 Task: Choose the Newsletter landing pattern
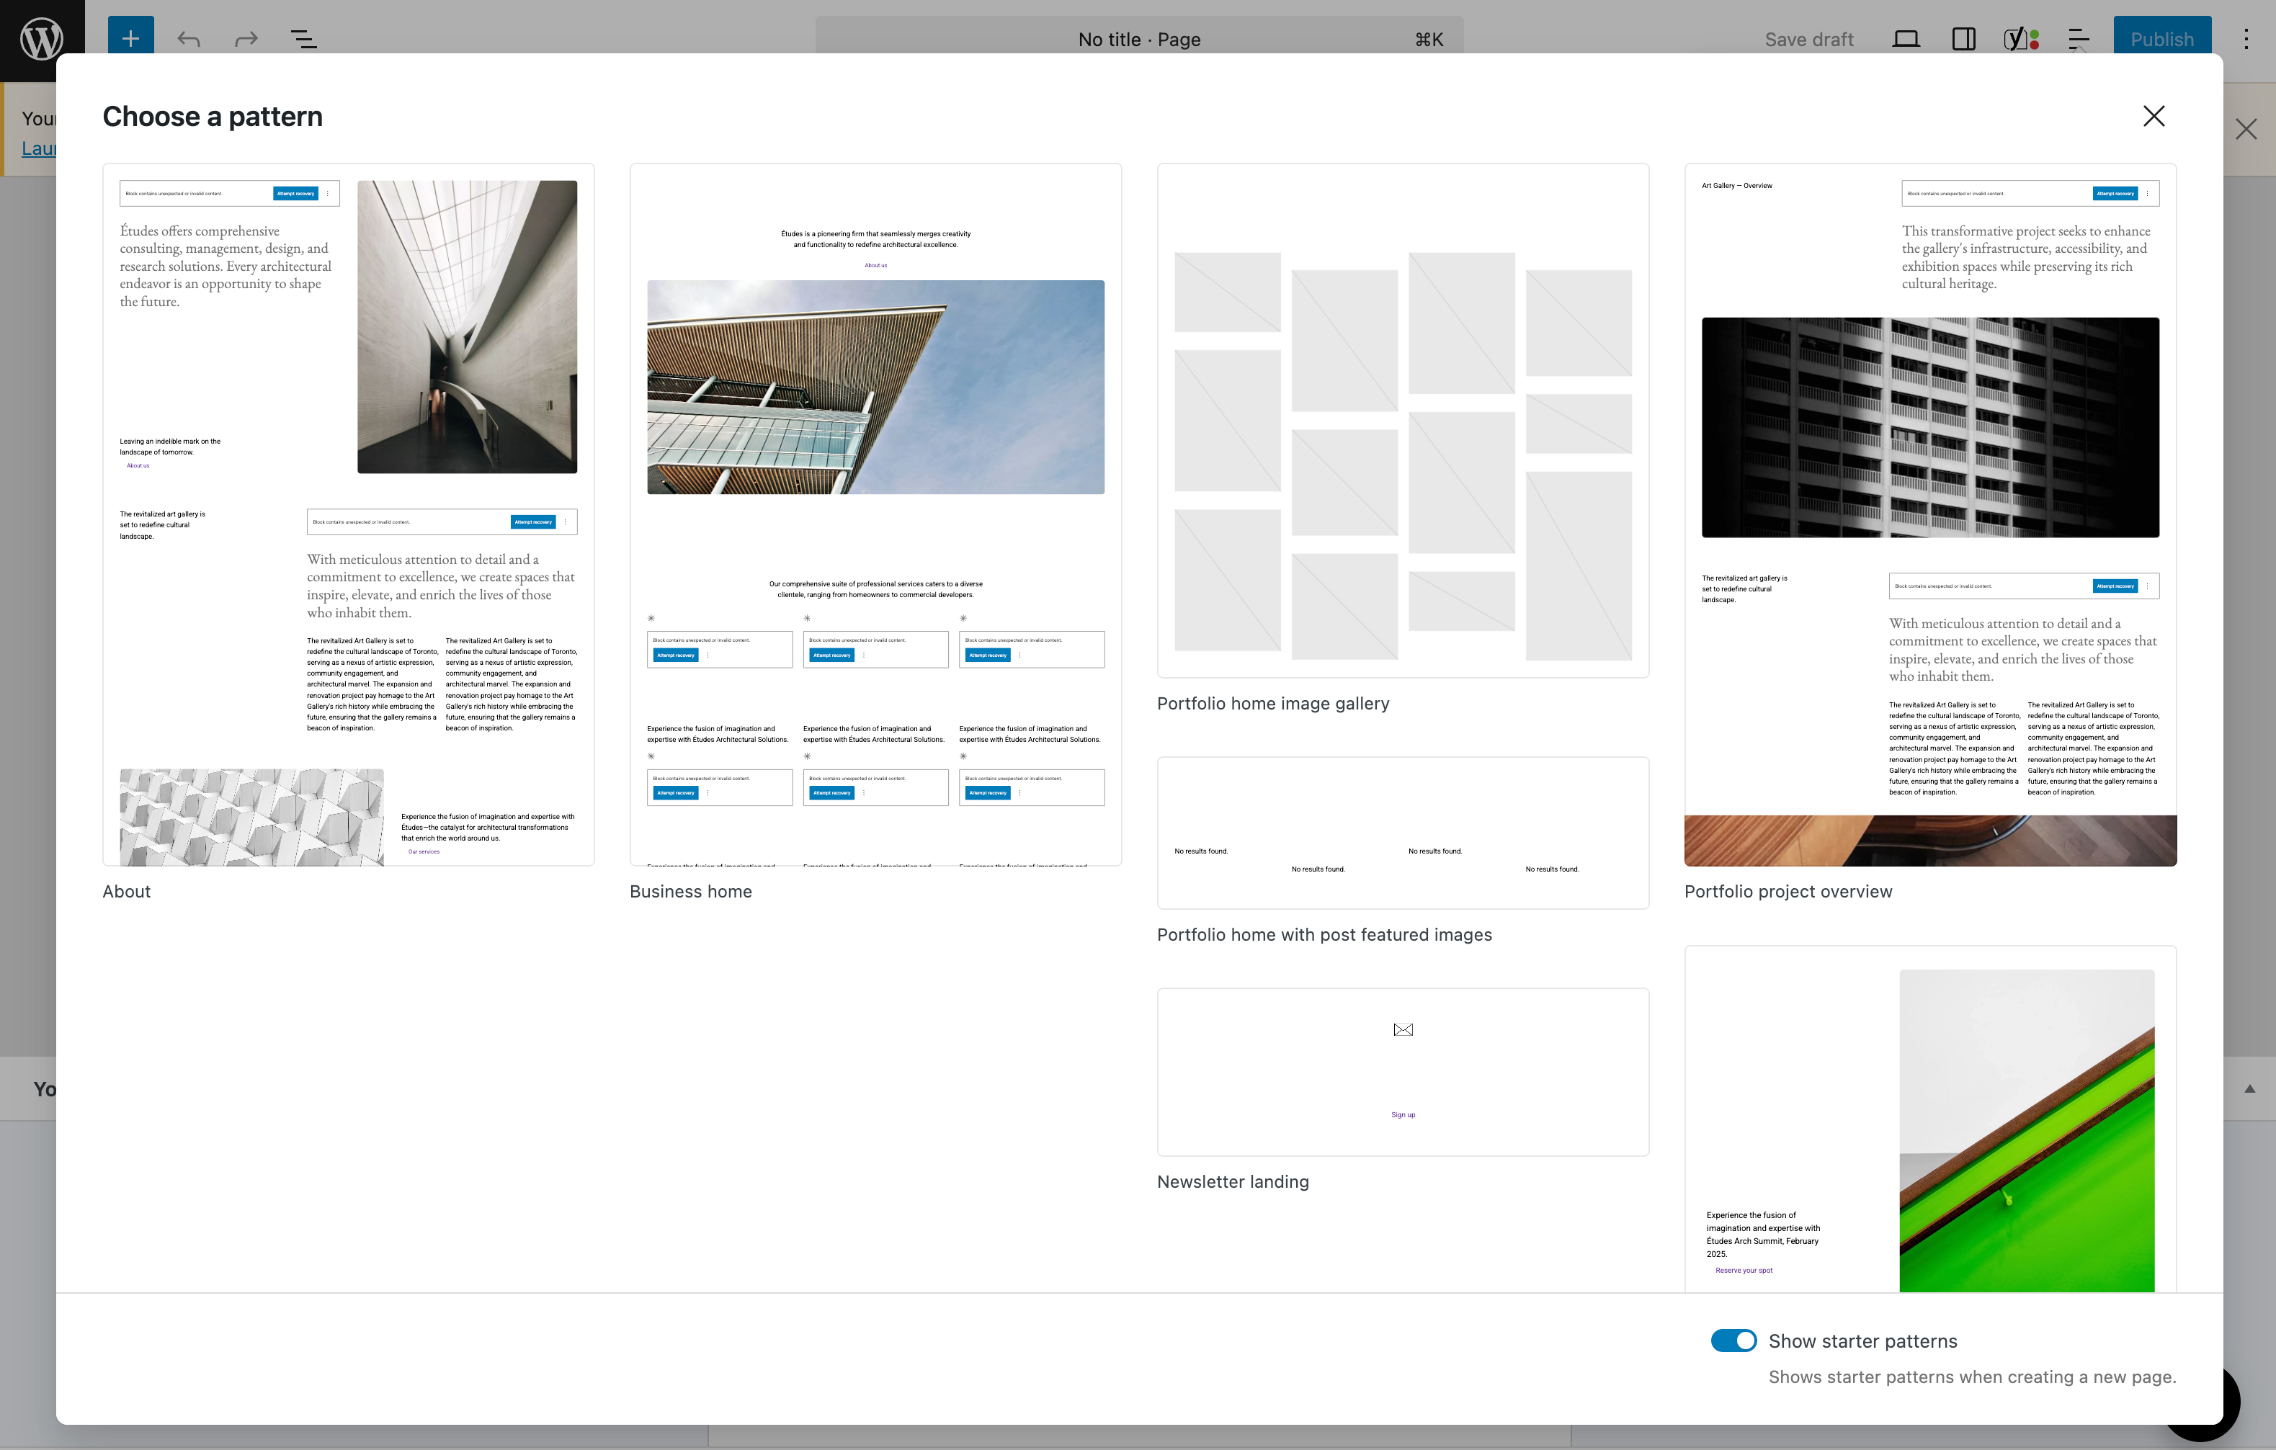[x=1403, y=1072]
